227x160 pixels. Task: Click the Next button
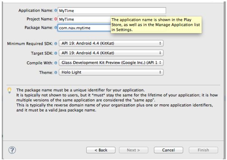pyautogui.click(x=133, y=150)
